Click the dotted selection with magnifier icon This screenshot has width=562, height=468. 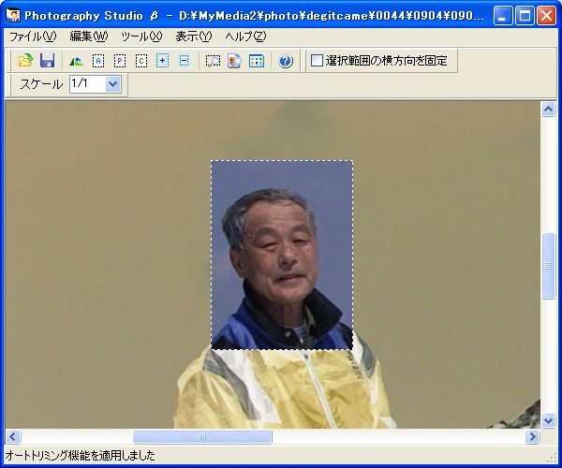click(213, 61)
